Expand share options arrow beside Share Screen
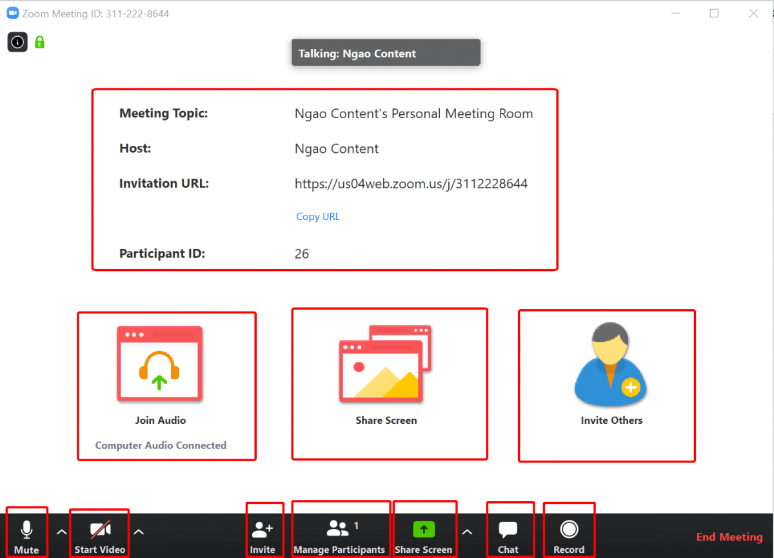Viewport: 774px width, 558px height. (x=468, y=532)
